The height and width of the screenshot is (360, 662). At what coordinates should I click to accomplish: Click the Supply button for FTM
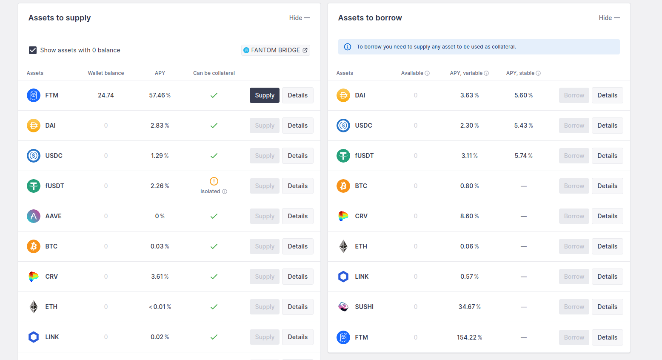tap(265, 95)
